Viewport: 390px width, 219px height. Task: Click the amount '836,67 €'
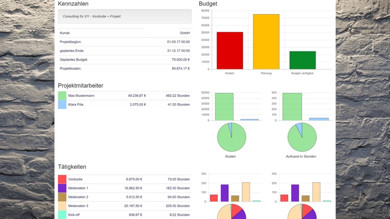pyautogui.click(x=136, y=215)
